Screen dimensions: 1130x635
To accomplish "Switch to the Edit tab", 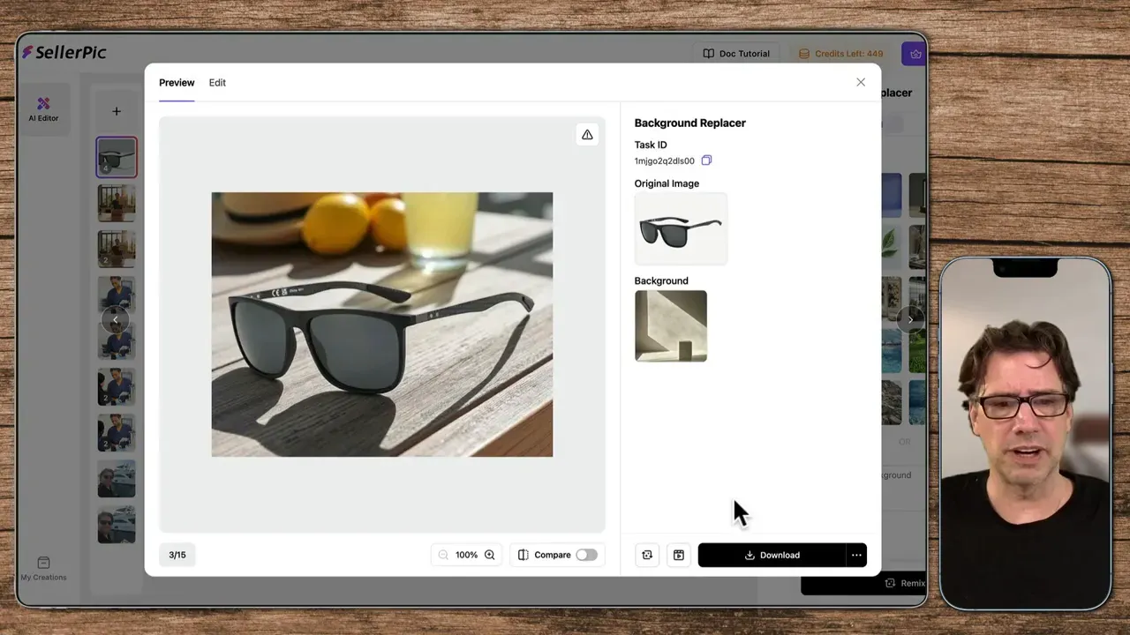I will point(217,83).
